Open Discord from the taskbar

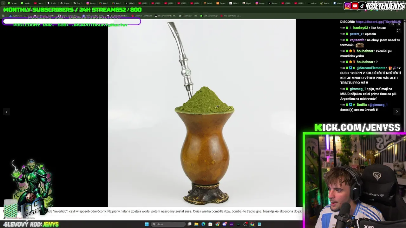click(x=224, y=224)
